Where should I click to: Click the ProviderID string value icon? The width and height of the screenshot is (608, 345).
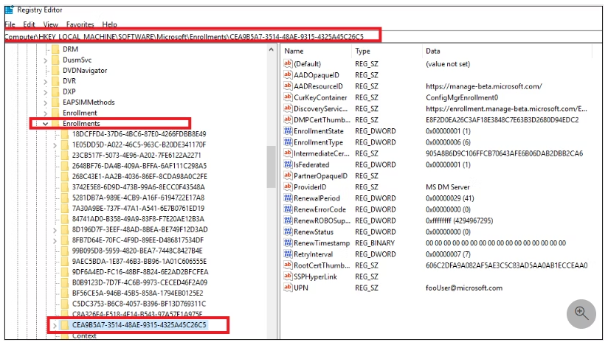pos(288,187)
